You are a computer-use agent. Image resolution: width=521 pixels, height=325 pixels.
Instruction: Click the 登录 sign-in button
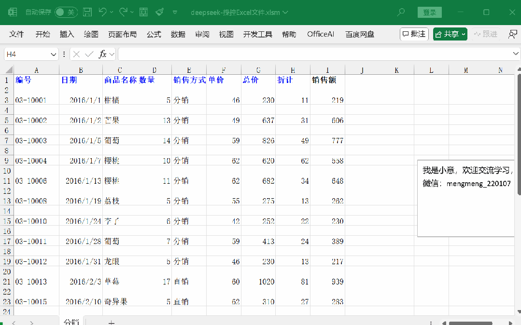429,12
